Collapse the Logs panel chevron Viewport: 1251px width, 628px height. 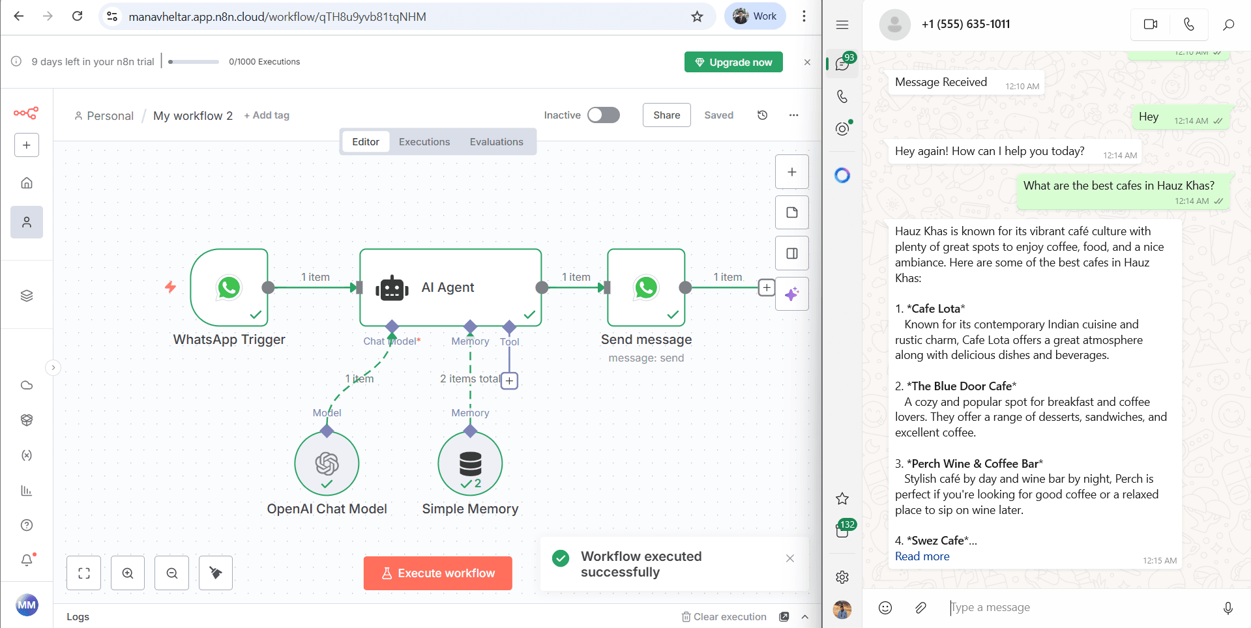click(804, 616)
